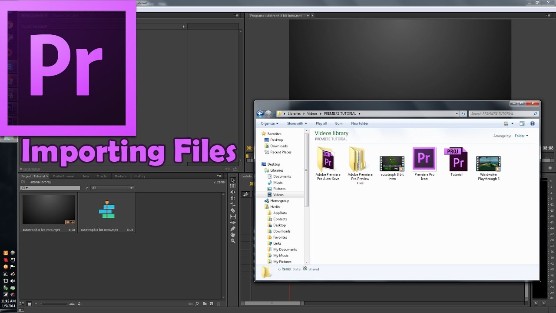
Task: Select Adobe Premiere Pro Auto-Save folder
Action: click(x=328, y=163)
